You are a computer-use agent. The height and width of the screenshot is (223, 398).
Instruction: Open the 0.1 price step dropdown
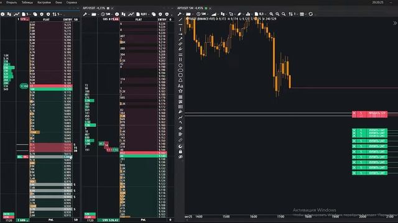(x=261, y=14)
